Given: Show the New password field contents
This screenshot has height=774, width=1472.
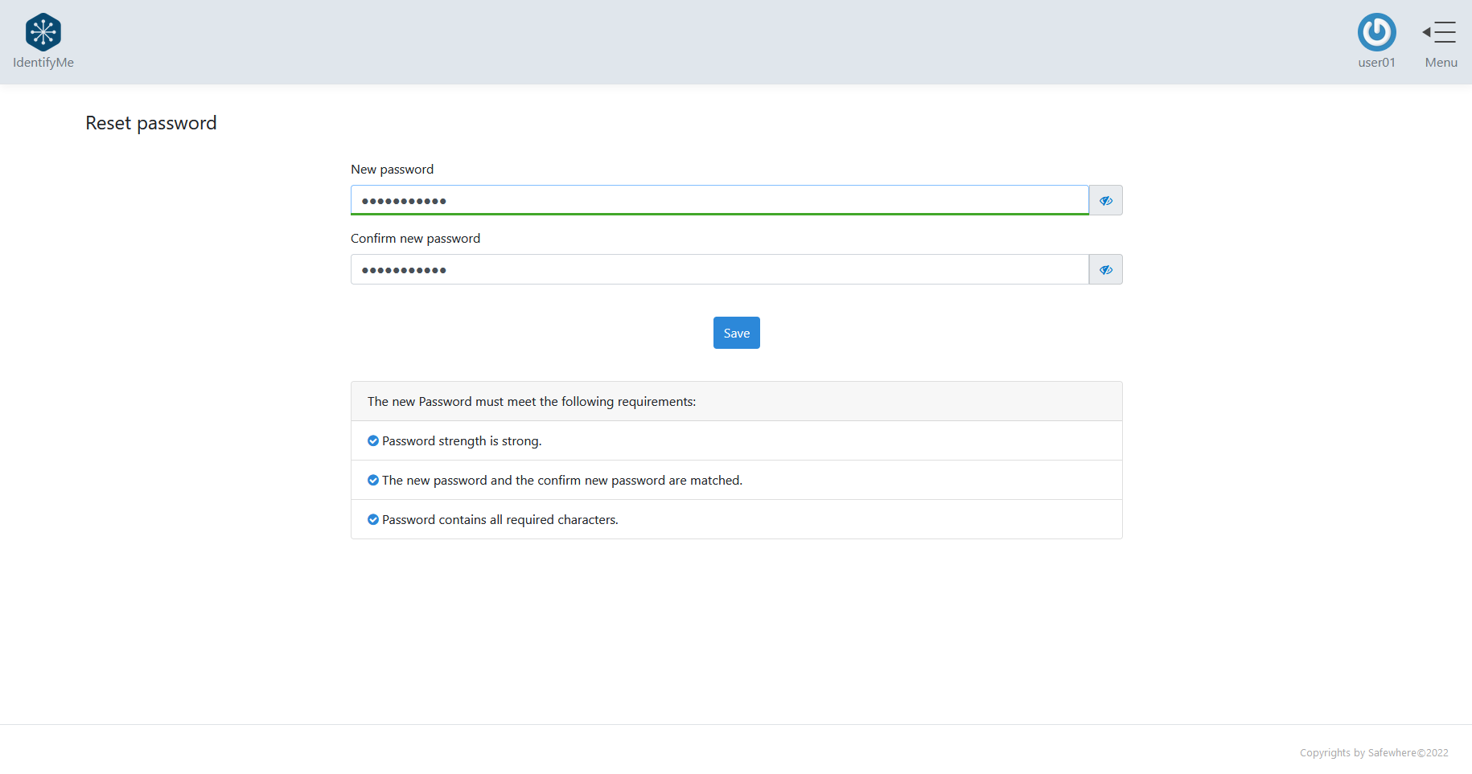Looking at the screenshot, I should pyautogui.click(x=1105, y=200).
